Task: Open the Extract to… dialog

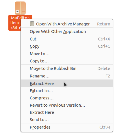Action: tap(67, 91)
